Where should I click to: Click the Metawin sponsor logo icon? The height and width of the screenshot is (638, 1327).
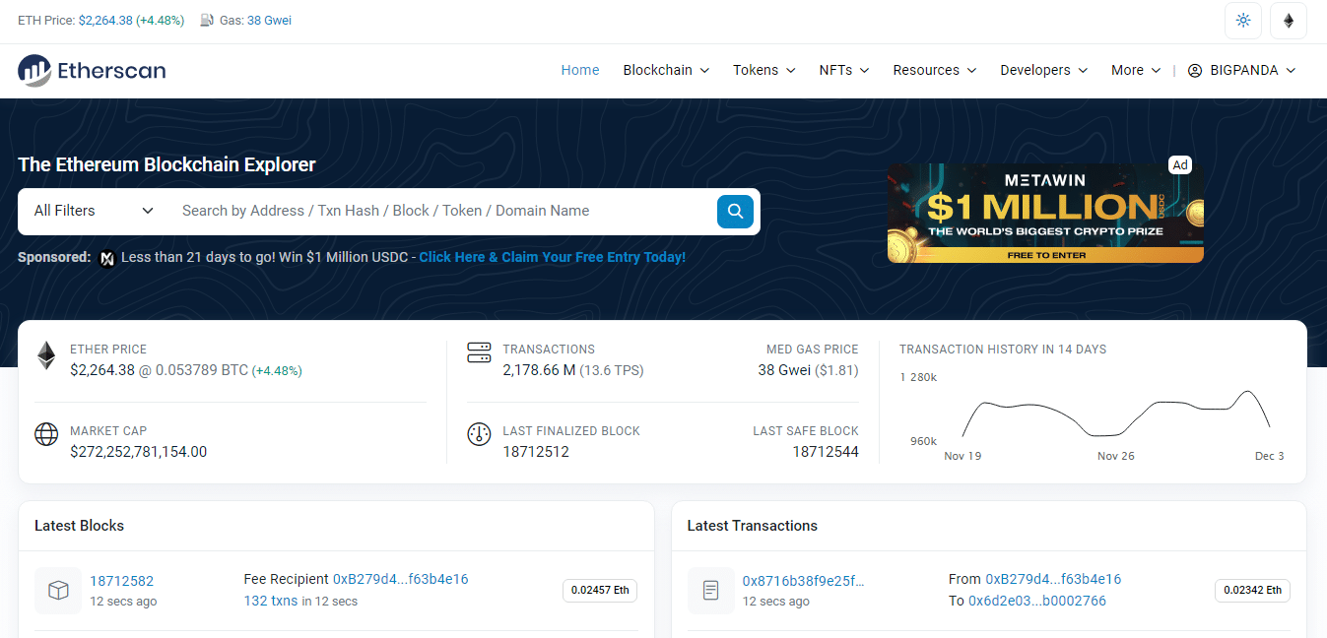(106, 257)
